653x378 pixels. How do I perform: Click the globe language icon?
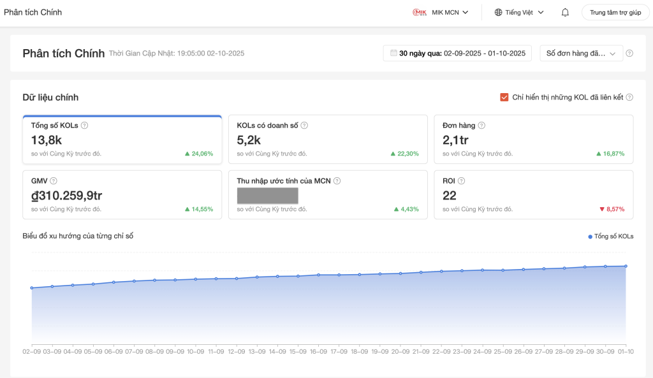point(499,12)
